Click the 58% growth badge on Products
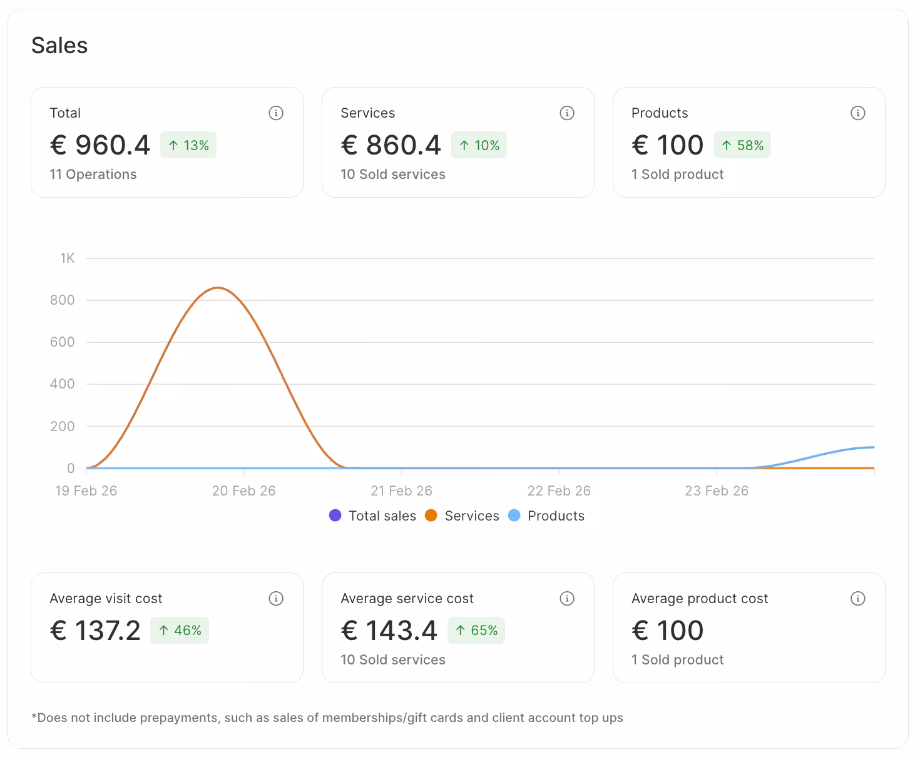The height and width of the screenshot is (757, 915). tap(742, 145)
